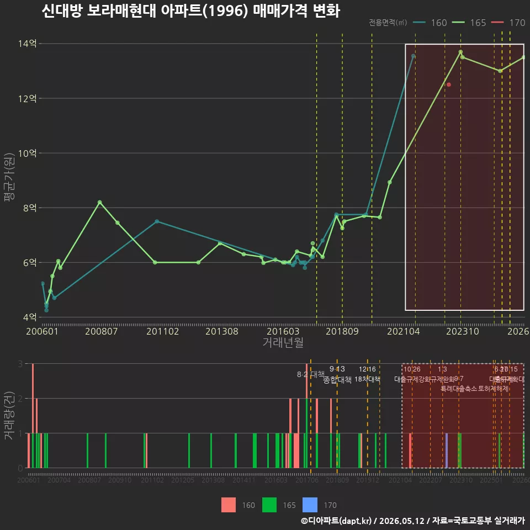Screen dimensions: 530x530
Task: Click the red 160 legend swatch
Action: click(229, 505)
